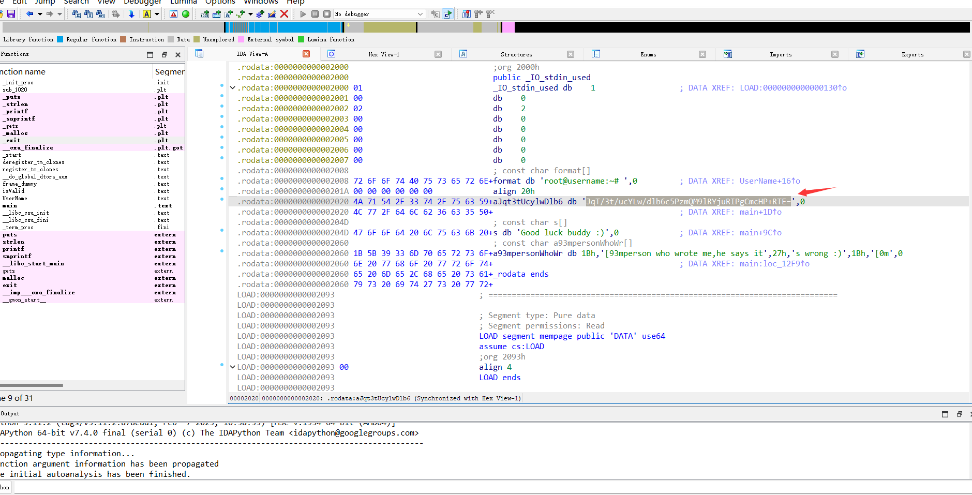Image resolution: width=972 pixels, height=495 pixels.
Task: Click the Start process play button
Action: click(x=303, y=14)
